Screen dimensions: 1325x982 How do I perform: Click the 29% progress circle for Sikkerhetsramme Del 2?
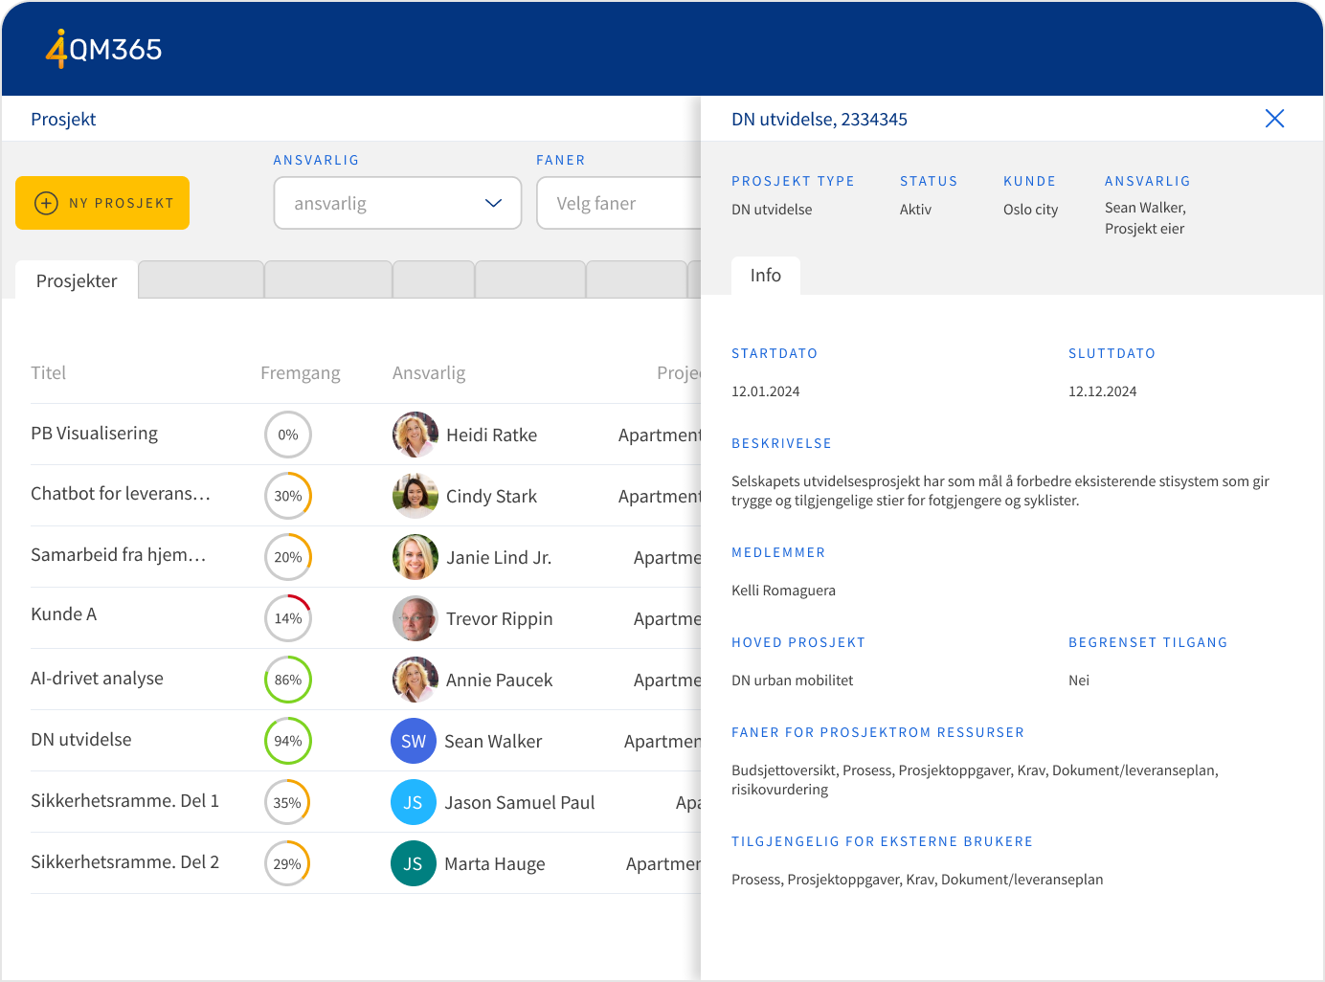pyautogui.click(x=288, y=863)
